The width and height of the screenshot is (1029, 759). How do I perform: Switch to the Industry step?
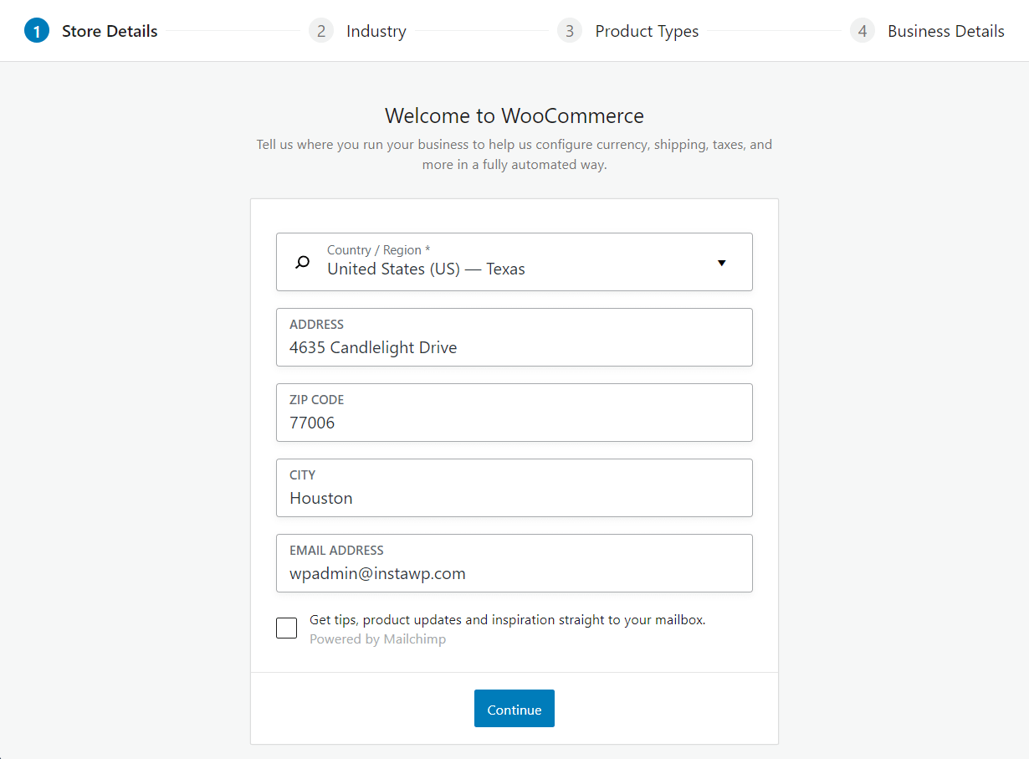pos(376,30)
